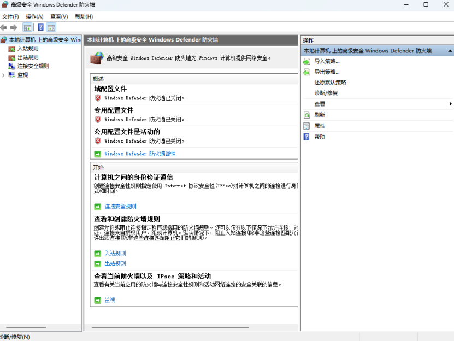454x341 pixels.
Task: Choose 帮助 in the actions pane
Action: 320,137
